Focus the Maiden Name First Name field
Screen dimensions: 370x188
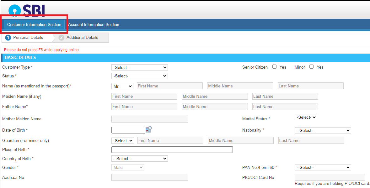coord(144,96)
